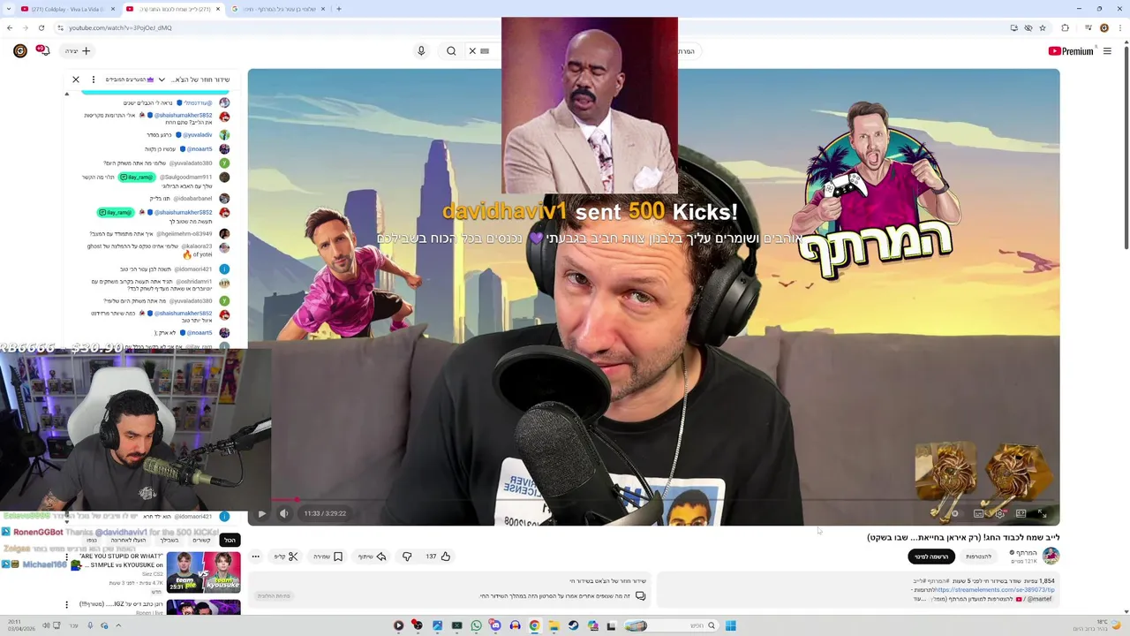Viewport: 1130px width, 636px height.
Task: Click the share arrow button
Action: [372, 556]
